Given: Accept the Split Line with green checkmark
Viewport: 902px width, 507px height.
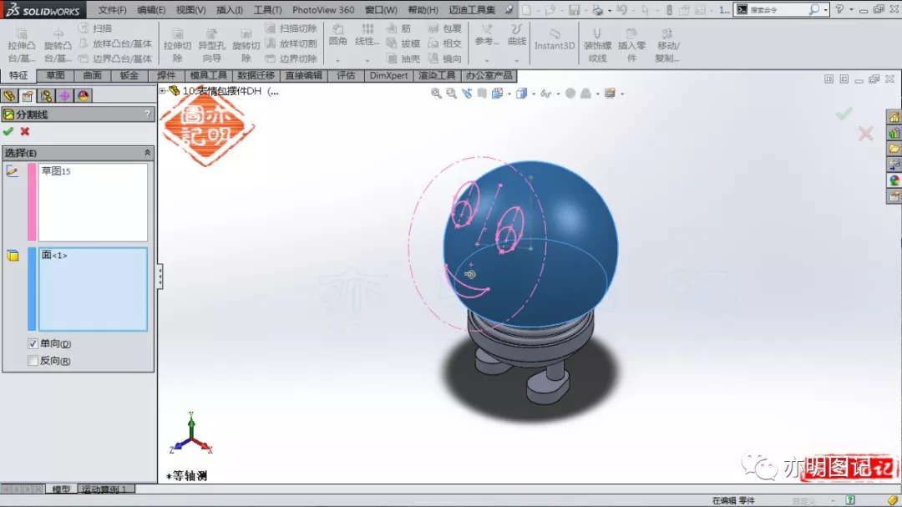Looking at the screenshot, I should pyautogui.click(x=8, y=132).
